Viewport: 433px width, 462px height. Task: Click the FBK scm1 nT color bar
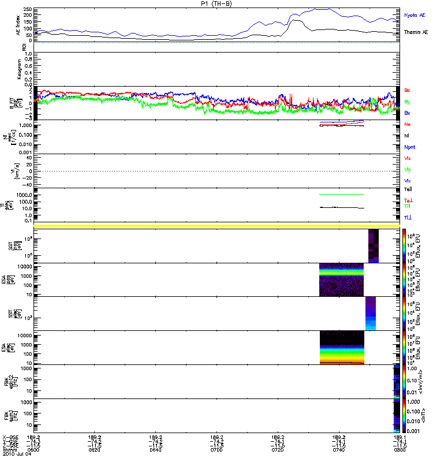[x=404, y=416]
